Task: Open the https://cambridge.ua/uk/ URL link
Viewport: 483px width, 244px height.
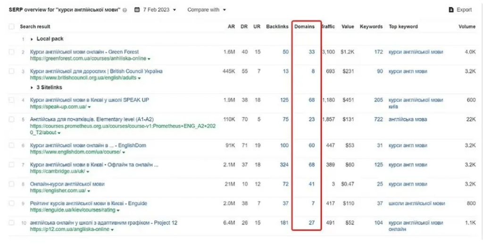Action: coord(58,171)
